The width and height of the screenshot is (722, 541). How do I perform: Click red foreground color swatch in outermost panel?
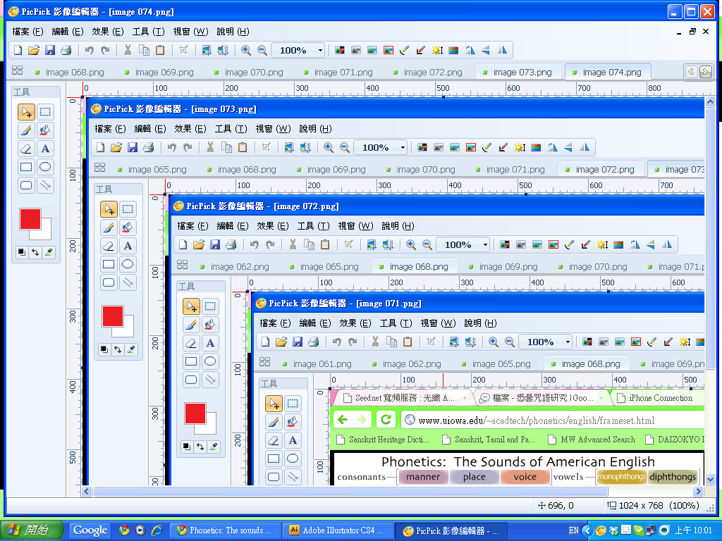tap(30, 219)
